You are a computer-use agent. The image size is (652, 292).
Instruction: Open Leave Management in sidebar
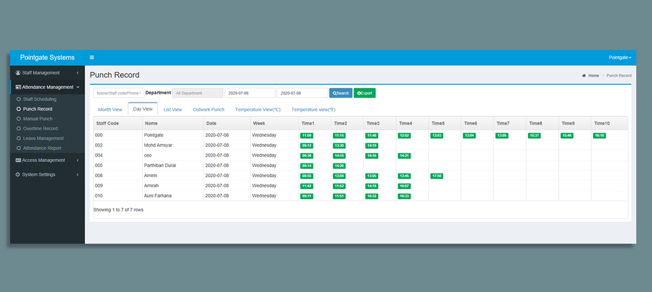(x=43, y=138)
